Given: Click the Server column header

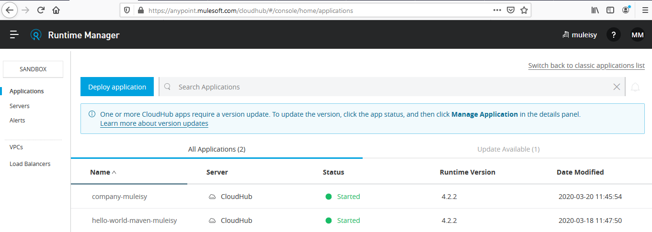Looking at the screenshot, I should point(217,172).
